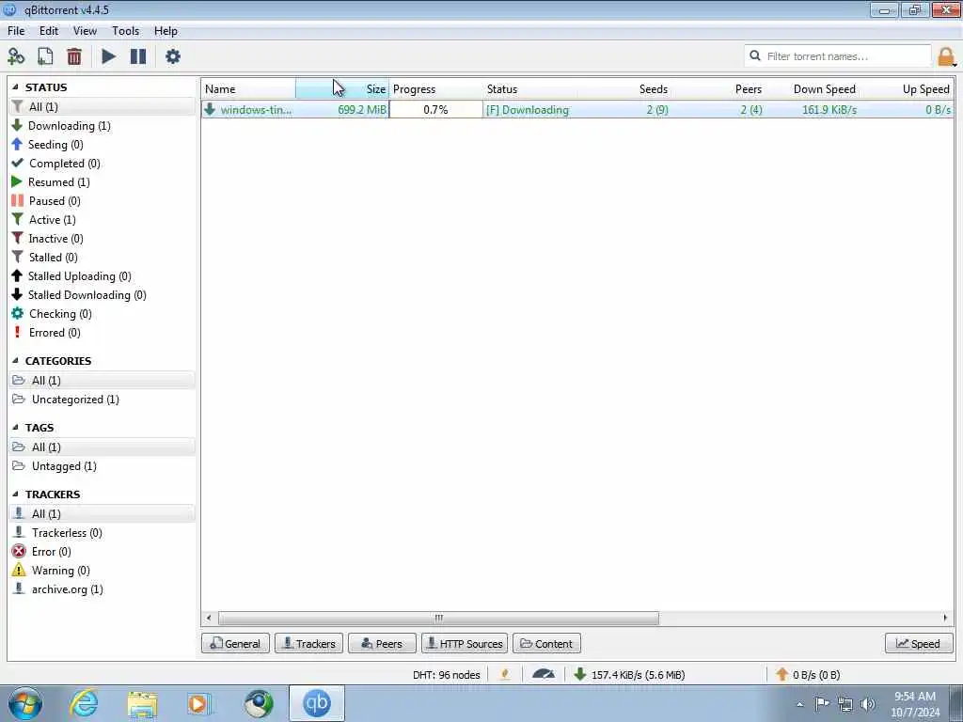Click the 0.7% progress bar

click(x=436, y=110)
